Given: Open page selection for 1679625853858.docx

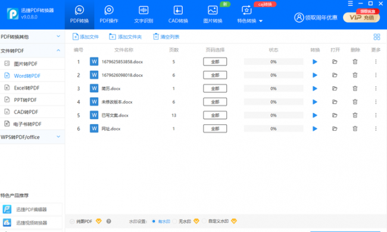Looking at the screenshot, I should click(215, 62).
